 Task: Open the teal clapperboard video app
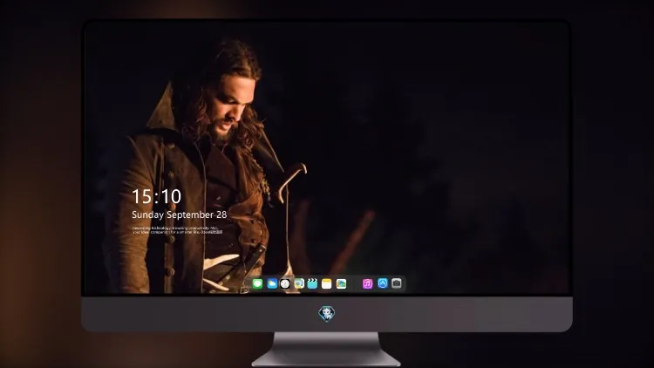pos(312,283)
